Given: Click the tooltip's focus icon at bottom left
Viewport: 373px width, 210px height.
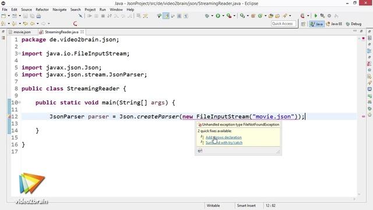Looking at the screenshot, I should 200,150.
